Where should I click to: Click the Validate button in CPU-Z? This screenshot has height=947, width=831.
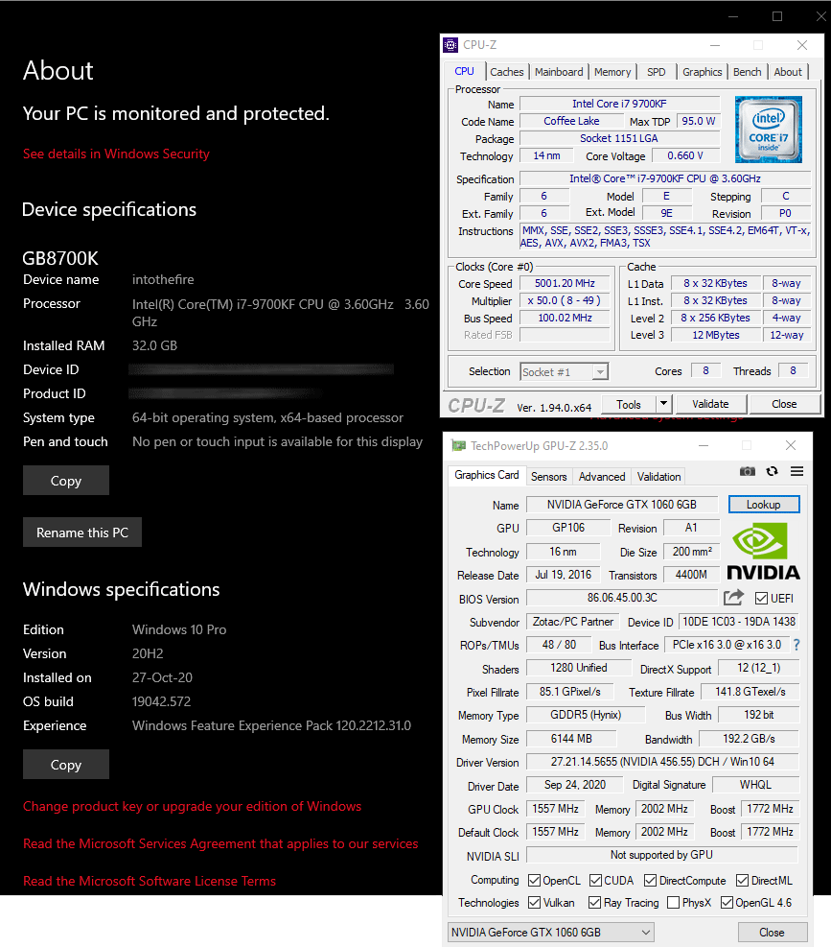[710, 404]
